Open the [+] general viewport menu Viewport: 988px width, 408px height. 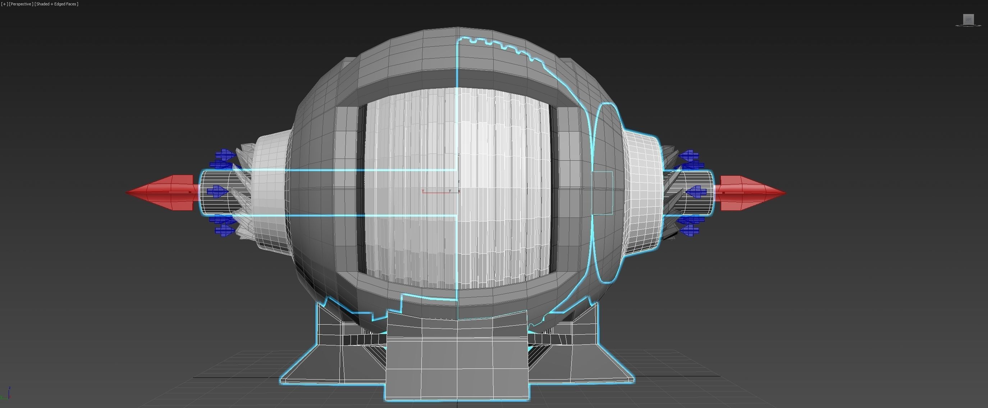(4, 4)
